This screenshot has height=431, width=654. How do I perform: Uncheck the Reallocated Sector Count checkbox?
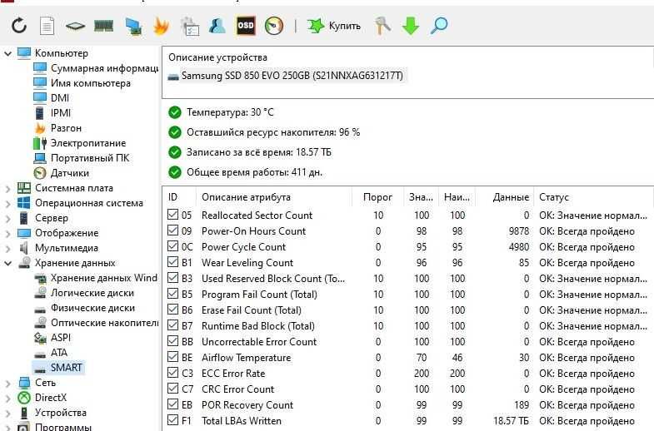pyautogui.click(x=172, y=215)
